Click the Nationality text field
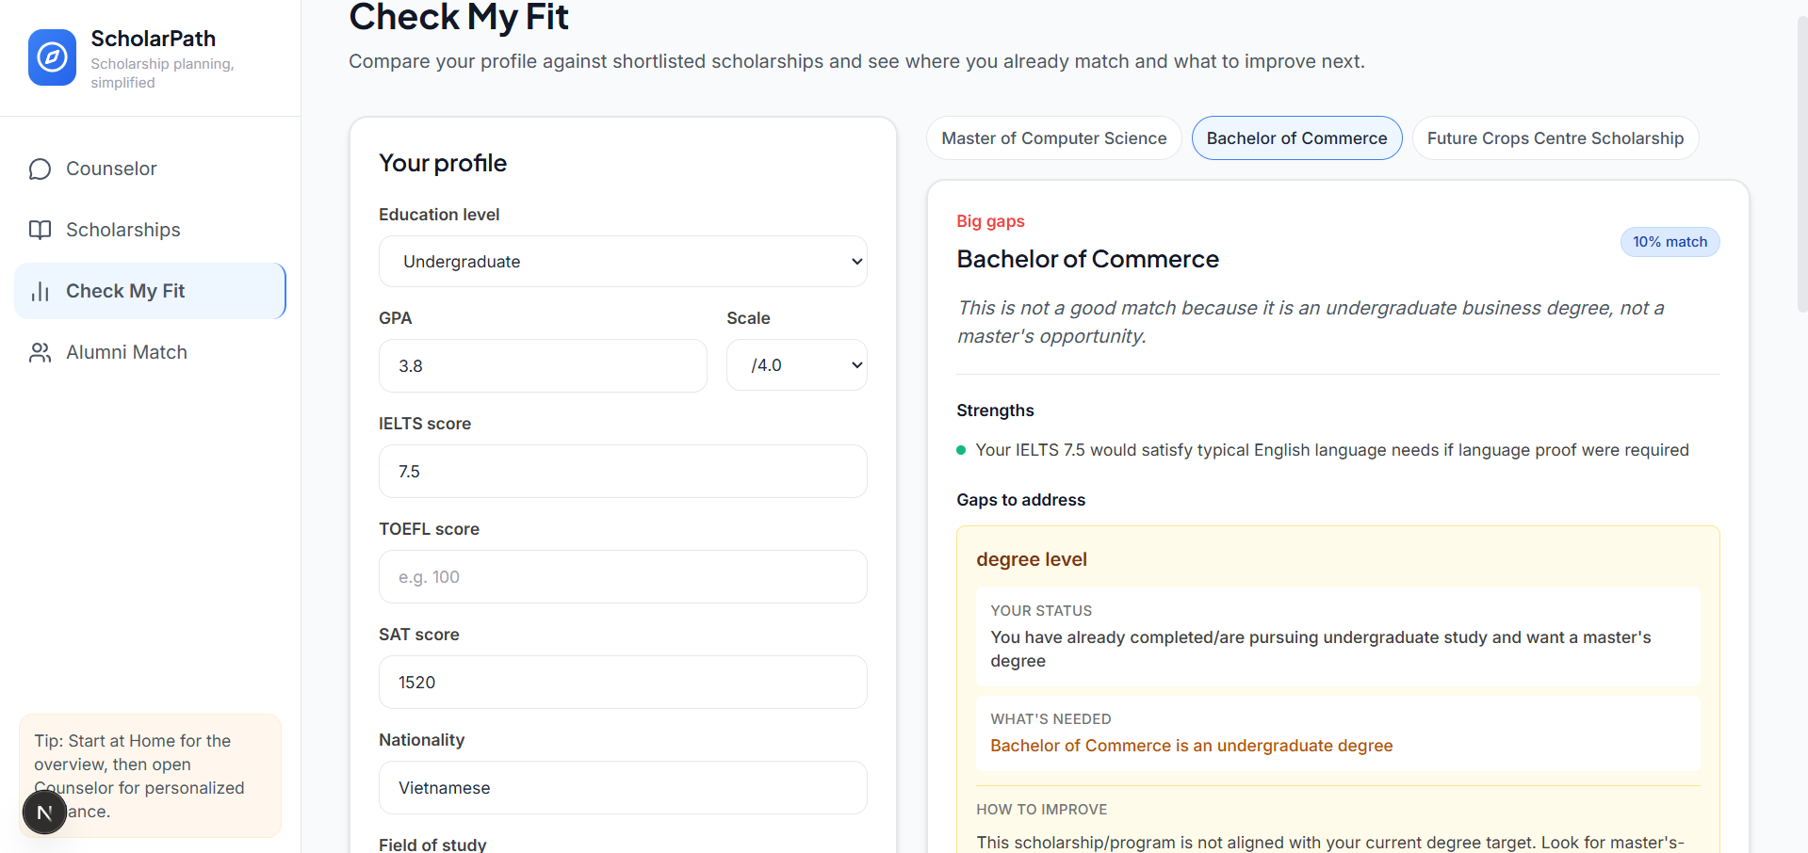Viewport: 1808px width, 853px height. point(623,788)
